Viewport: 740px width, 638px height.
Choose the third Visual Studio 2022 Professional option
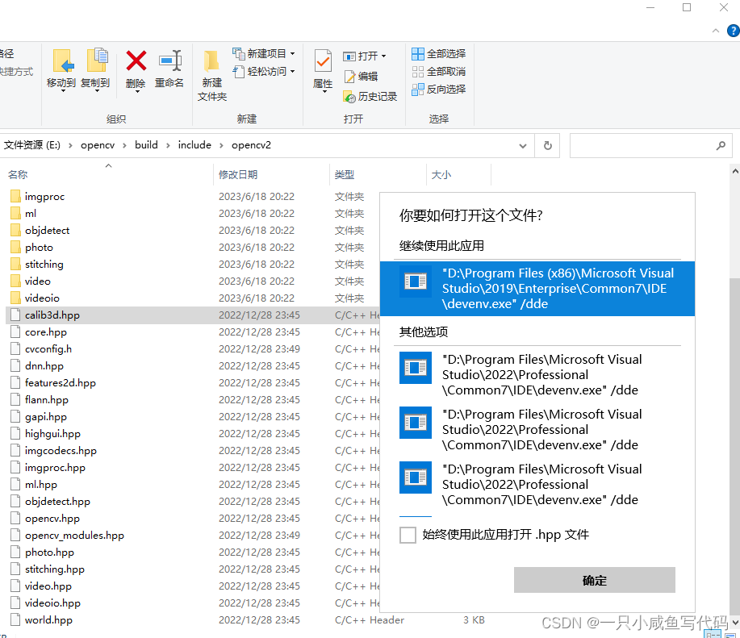click(x=537, y=484)
